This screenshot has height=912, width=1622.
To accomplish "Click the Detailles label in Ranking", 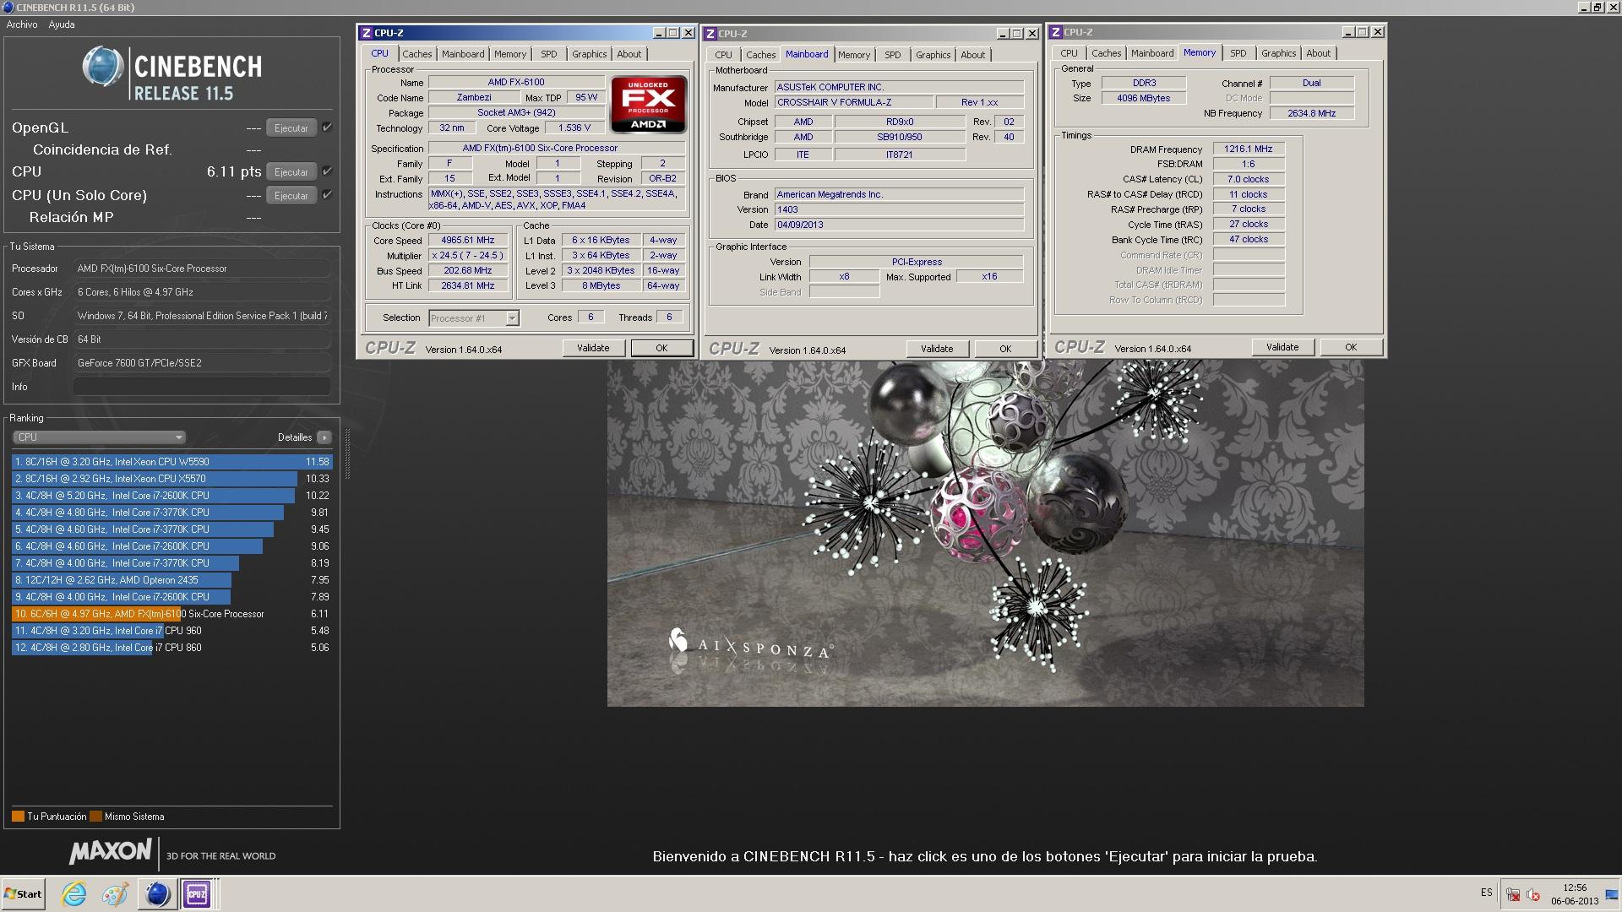I will point(295,437).
